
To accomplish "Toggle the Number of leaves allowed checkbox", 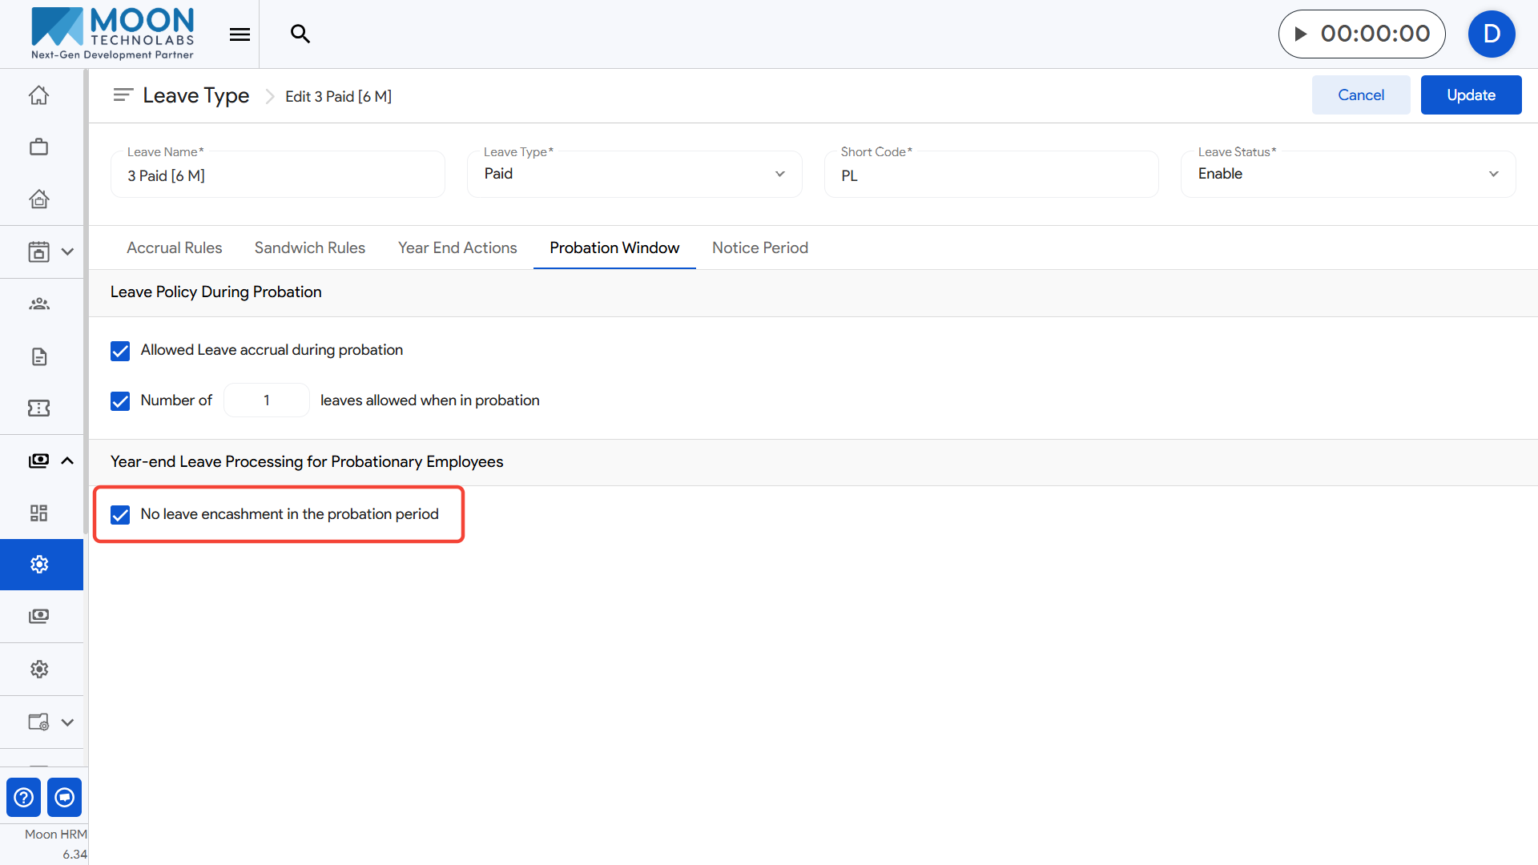I will tap(120, 401).
